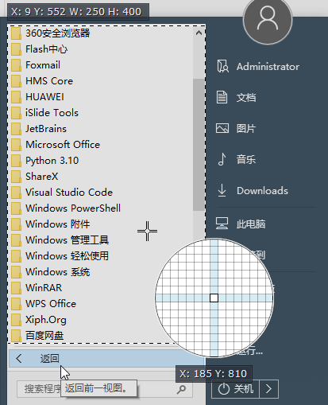The height and width of the screenshot is (405, 328).
Task: Click the scroll-up arrow of programs list
Action: (199, 33)
